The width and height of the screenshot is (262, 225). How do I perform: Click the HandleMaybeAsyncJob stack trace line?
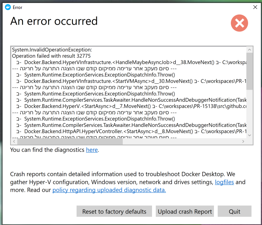coord(131,62)
